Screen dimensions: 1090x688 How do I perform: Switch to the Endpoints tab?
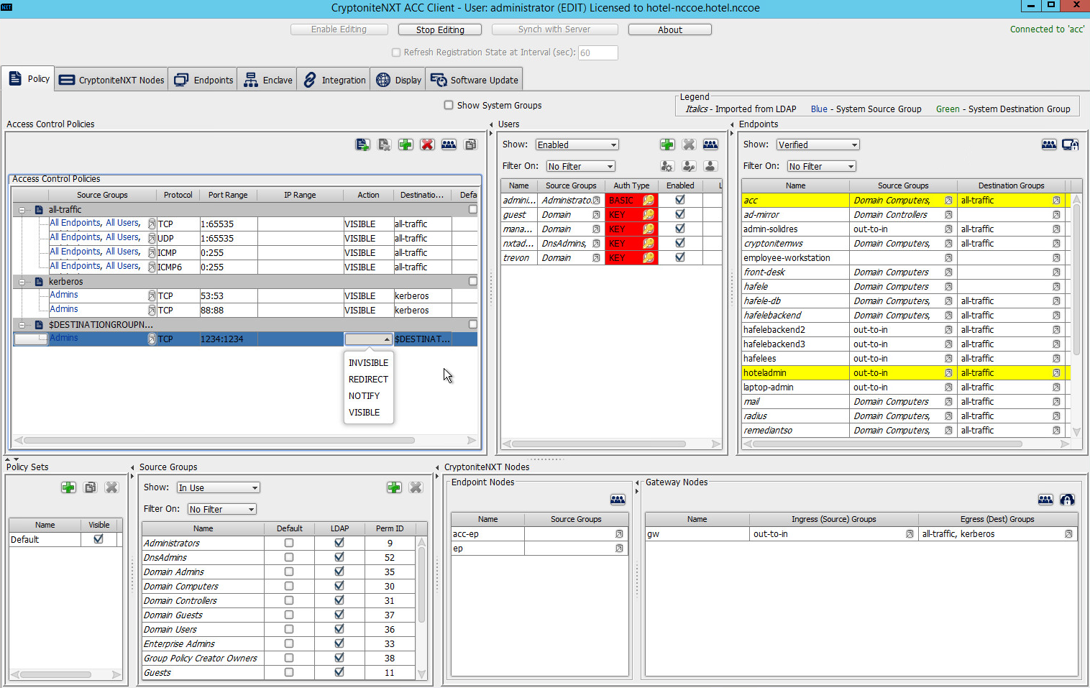click(203, 80)
